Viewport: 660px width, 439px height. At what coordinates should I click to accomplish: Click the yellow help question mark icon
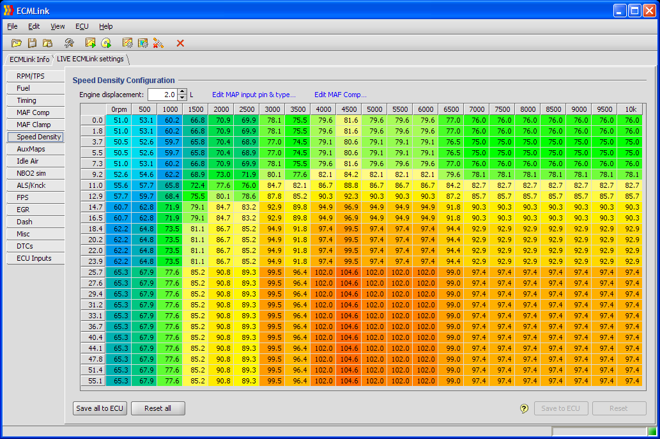[525, 408]
